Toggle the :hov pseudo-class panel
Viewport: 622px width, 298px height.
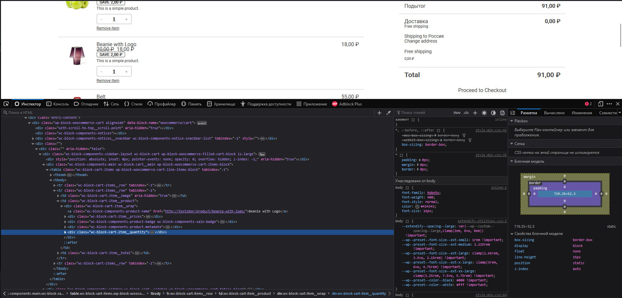[457, 113]
